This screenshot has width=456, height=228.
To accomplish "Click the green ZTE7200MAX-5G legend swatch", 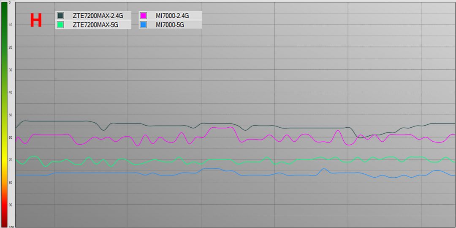I will 60,25.
